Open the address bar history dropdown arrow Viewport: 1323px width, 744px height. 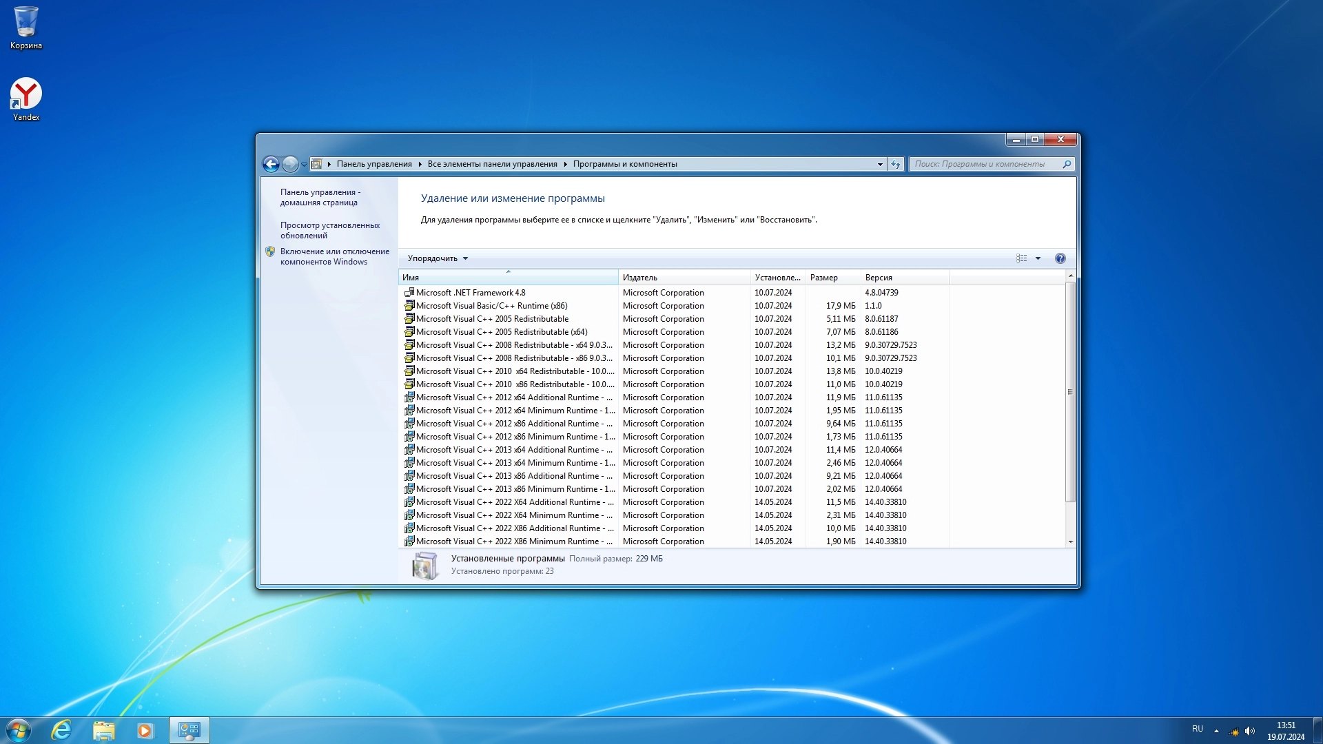click(x=880, y=164)
